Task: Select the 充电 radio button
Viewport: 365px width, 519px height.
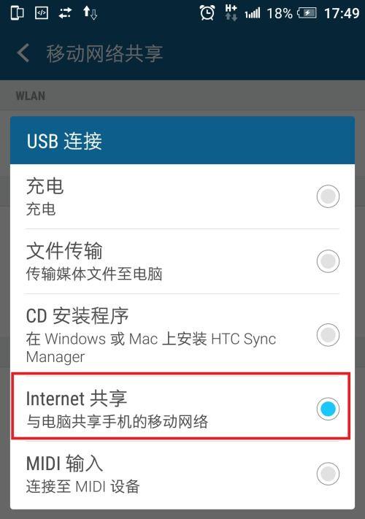Action: (x=328, y=196)
